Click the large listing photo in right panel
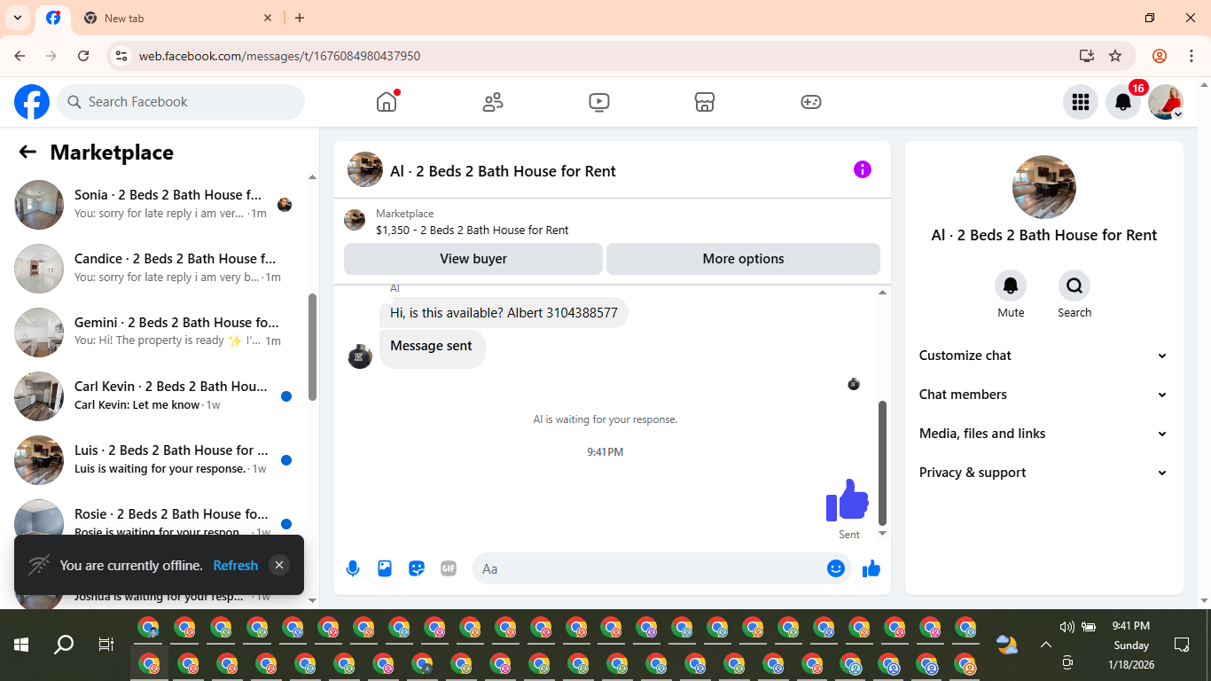 pyautogui.click(x=1044, y=187)
